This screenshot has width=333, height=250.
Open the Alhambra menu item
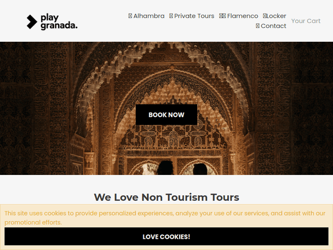[147, 16]
